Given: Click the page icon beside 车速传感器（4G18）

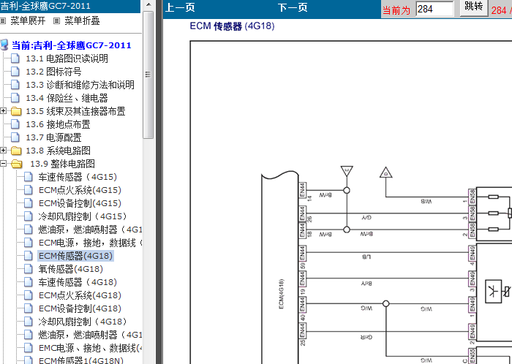Looking at the screenshot, I should tap(29, 282).
